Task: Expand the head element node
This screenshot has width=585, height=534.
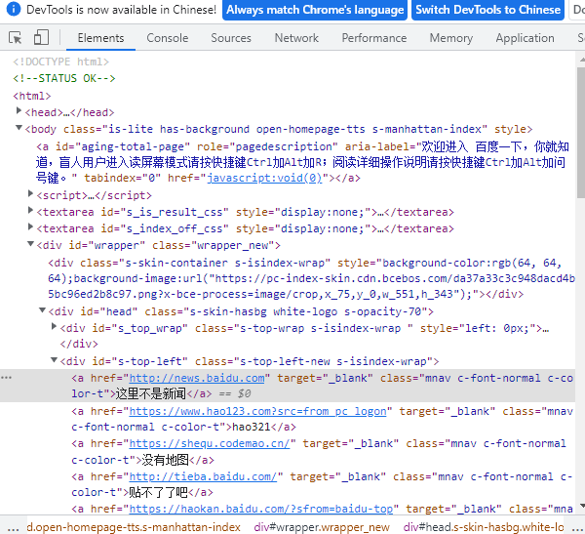Action: (x=19, y=111)
